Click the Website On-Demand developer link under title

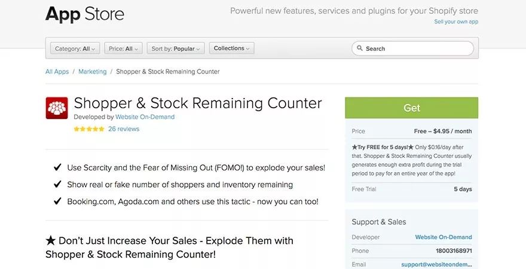(x=145, y=117)
